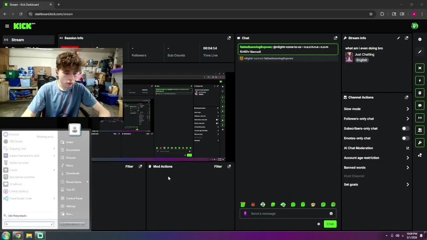Expand Slow mode options

pos(407,109)
